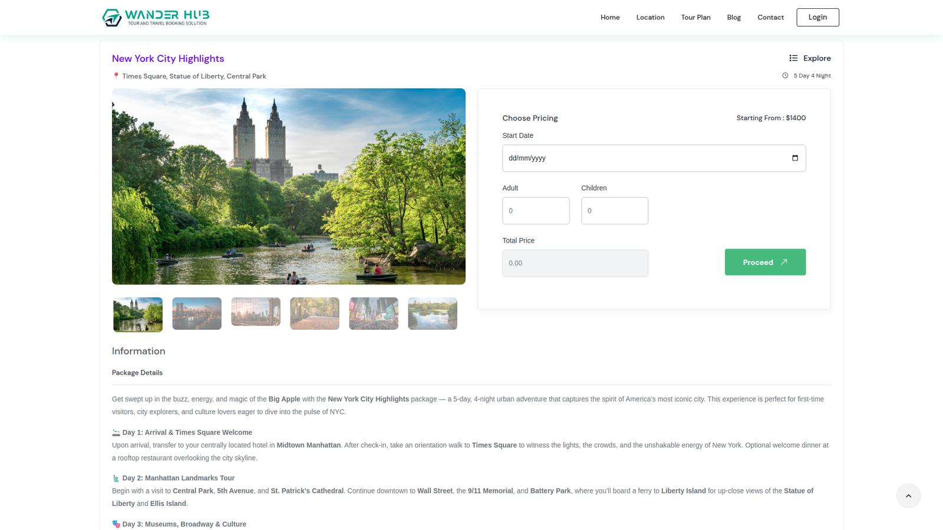Click the Wander Hub logo
This screenshot has height=530, width=943.
(x=156, y=17)
